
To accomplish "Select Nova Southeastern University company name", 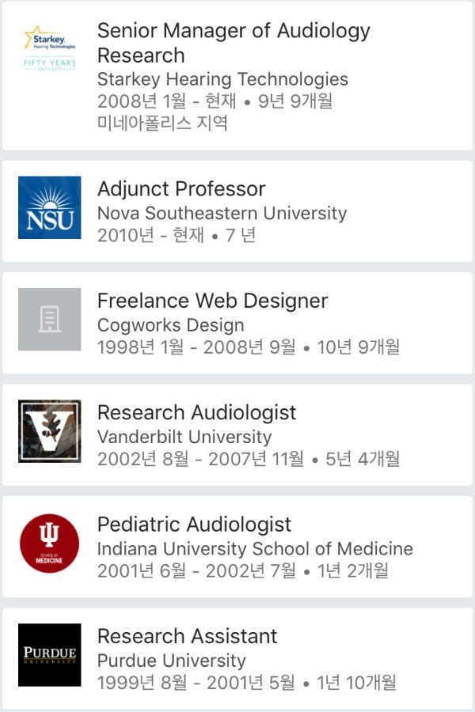I will pos(222,213).
